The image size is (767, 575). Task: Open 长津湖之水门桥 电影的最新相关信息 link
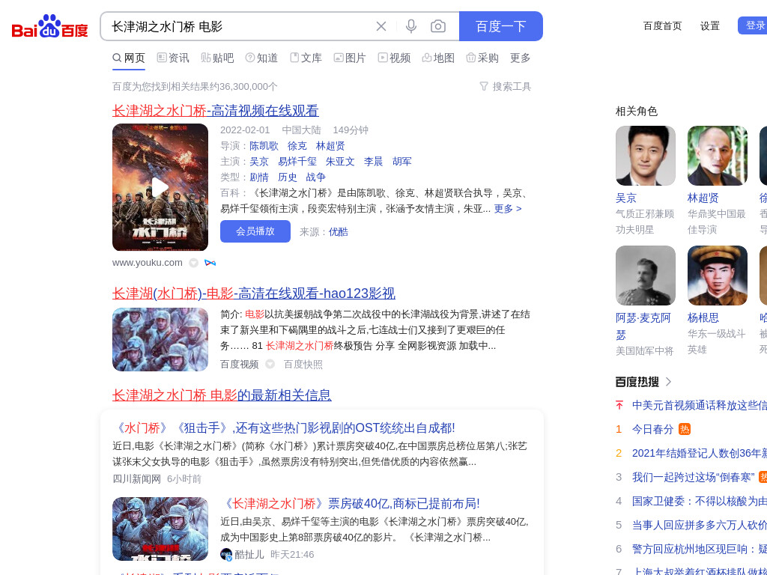(222, 395)
